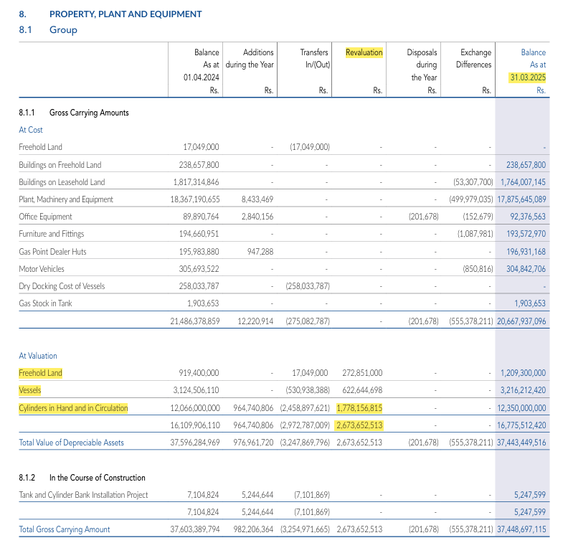The image size is (568, 548).
Task: Click the 'Exchange Differences' column header
Action: pos(473,59)
